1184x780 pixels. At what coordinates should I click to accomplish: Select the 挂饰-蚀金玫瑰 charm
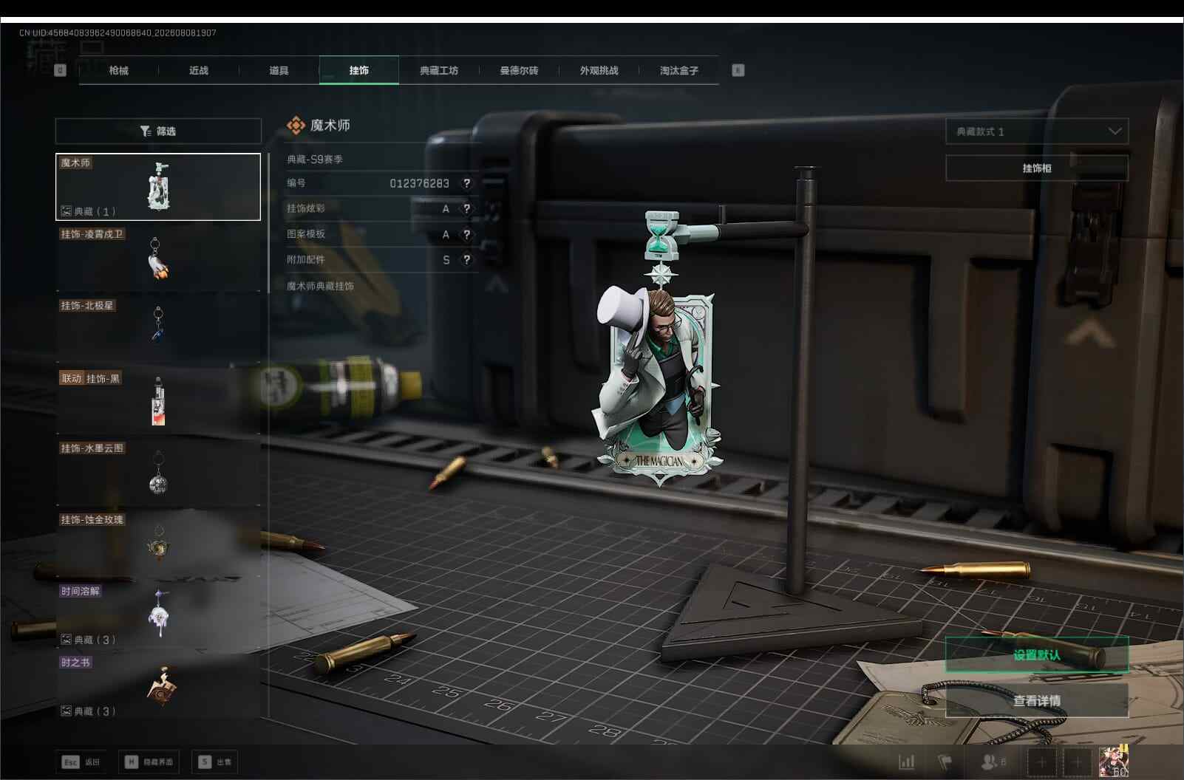pos(158,544)
